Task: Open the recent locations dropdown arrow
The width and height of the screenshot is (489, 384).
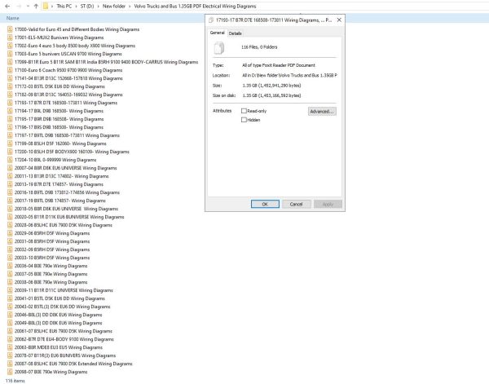Action: point(28,7)
